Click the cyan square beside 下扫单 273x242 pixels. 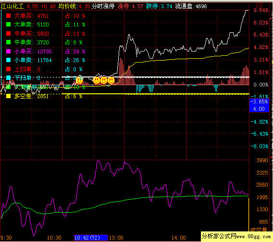click(x=8, y=78)
